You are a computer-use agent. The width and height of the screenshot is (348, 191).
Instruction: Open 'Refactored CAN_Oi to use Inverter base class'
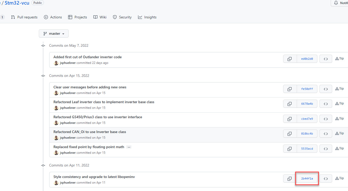point(90,132)
